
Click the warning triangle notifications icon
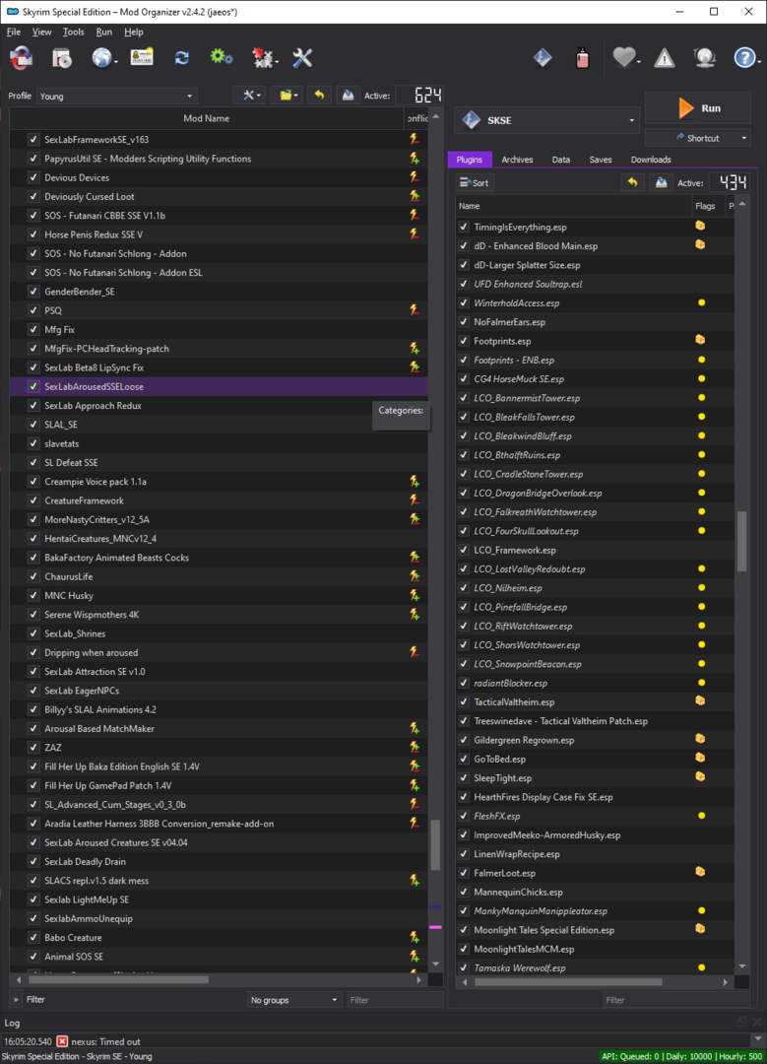(664, 58)
